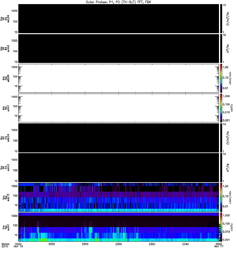The image size is (237, 253).
Task: Click the black thc fff edc34 spectrogram panel
Action: (x=119, y=138)
